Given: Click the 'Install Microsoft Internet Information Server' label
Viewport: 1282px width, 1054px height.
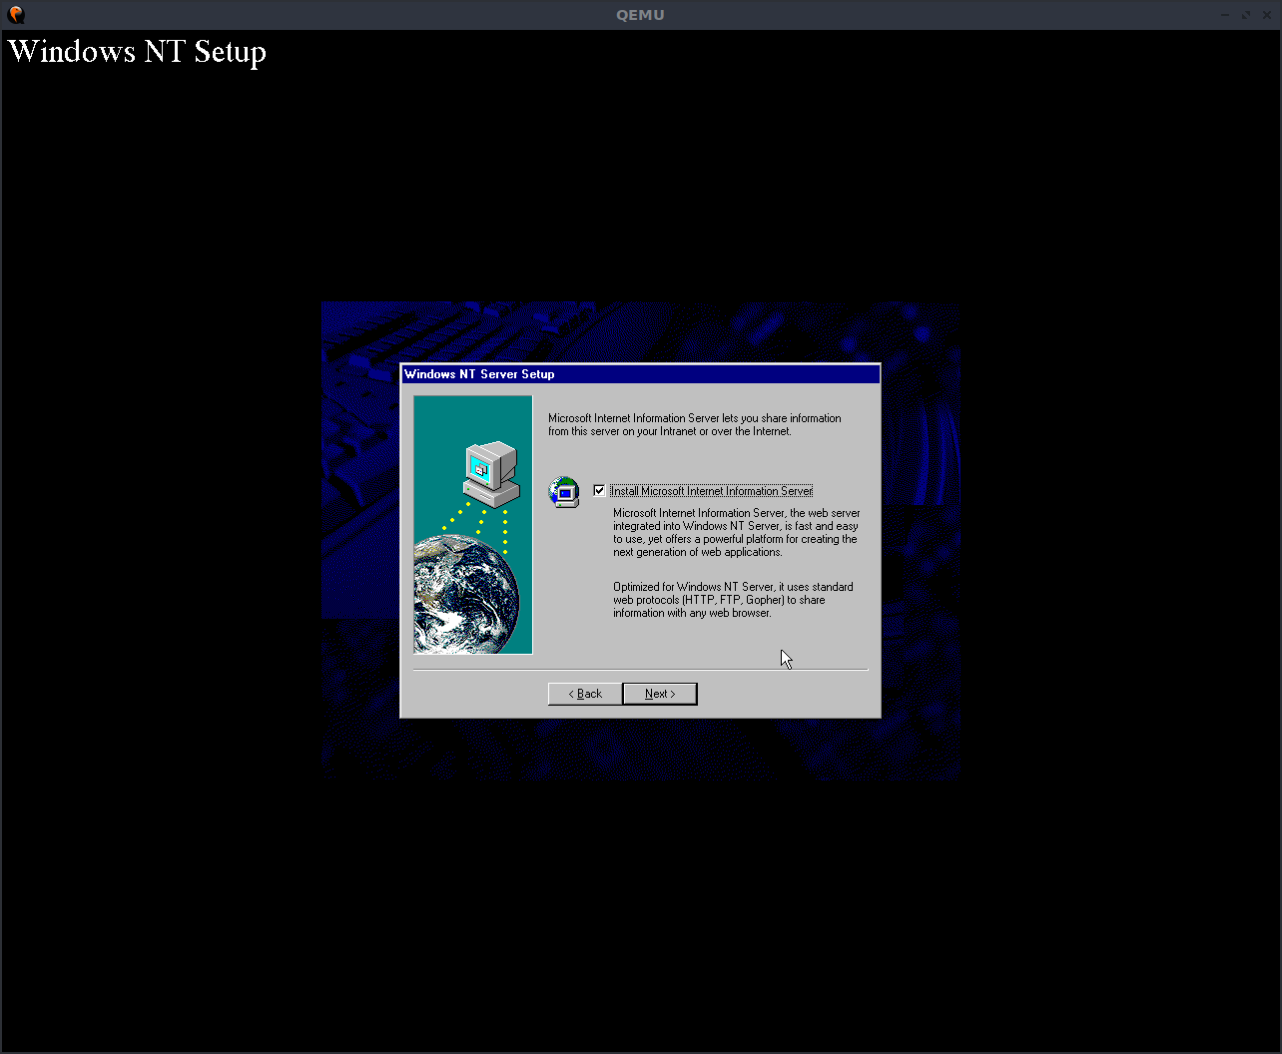Looking at the screenshot, I should [712, 491].
